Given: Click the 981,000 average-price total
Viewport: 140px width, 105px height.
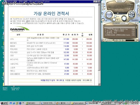Looking at the screenshot, I should coord(60,80).
